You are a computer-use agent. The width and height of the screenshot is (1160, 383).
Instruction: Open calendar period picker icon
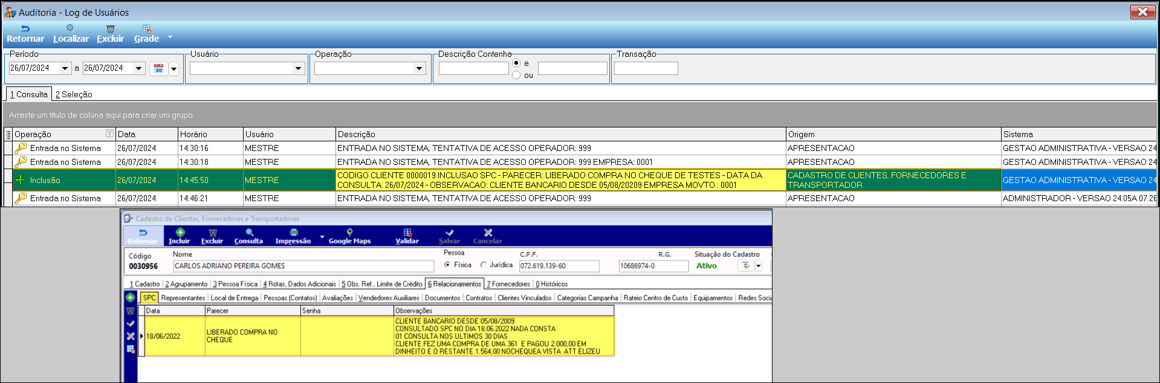[x=158, y=68]
